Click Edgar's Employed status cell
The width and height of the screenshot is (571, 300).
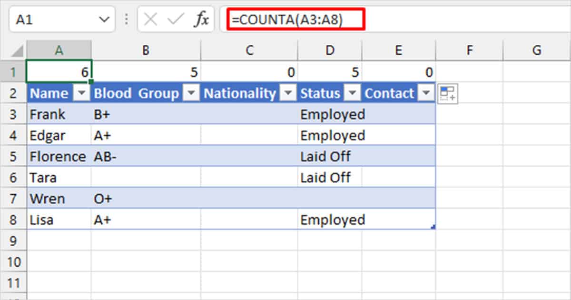pyautogui.click(x=329, y=135)
